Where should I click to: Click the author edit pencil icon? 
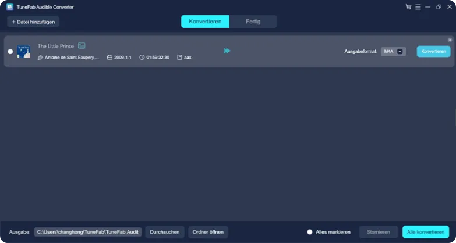point(40,58)
